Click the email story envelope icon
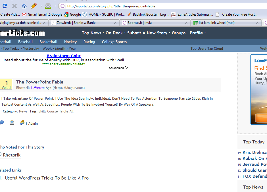The height and width of the screenshot is (192, 267). pos(12,122)
